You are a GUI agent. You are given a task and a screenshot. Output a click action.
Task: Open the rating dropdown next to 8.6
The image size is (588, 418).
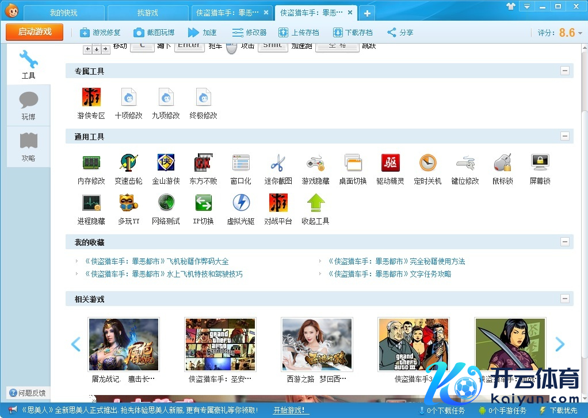[581, 33]
